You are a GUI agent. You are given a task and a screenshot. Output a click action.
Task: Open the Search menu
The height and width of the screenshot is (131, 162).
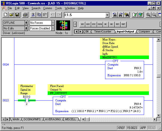pos(36,8)
